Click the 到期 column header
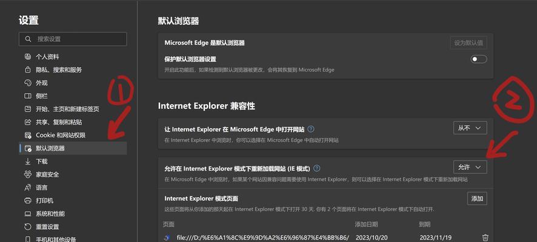This screenshot has height=242, width=537. (425, 224)
